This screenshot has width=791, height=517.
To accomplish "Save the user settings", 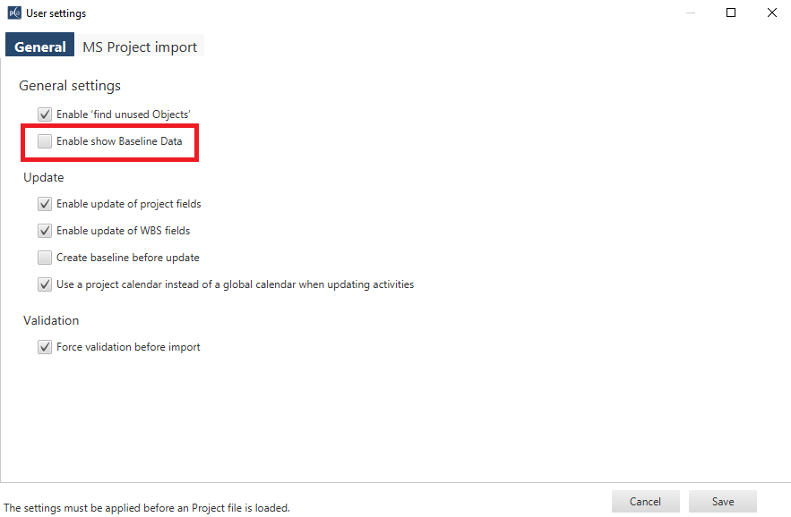I will [x=723, y=502].
